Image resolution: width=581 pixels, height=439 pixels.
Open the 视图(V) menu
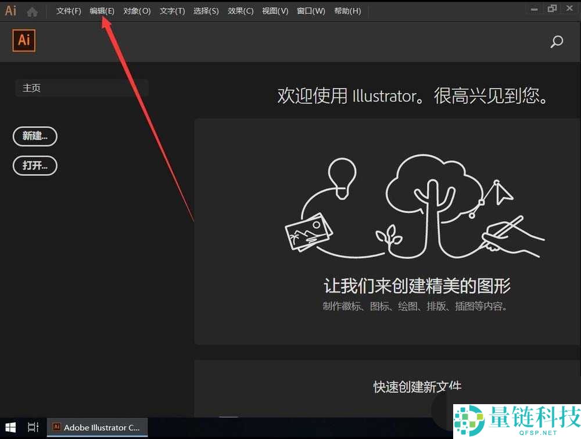tap(275, 11)
